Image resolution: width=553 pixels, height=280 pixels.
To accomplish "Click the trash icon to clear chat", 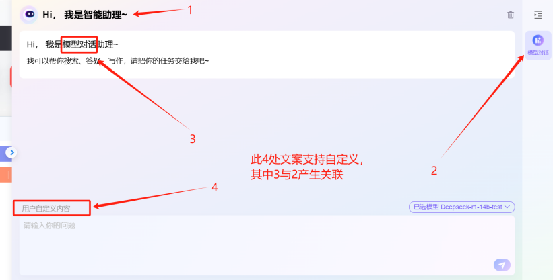I will pos(511,15).
